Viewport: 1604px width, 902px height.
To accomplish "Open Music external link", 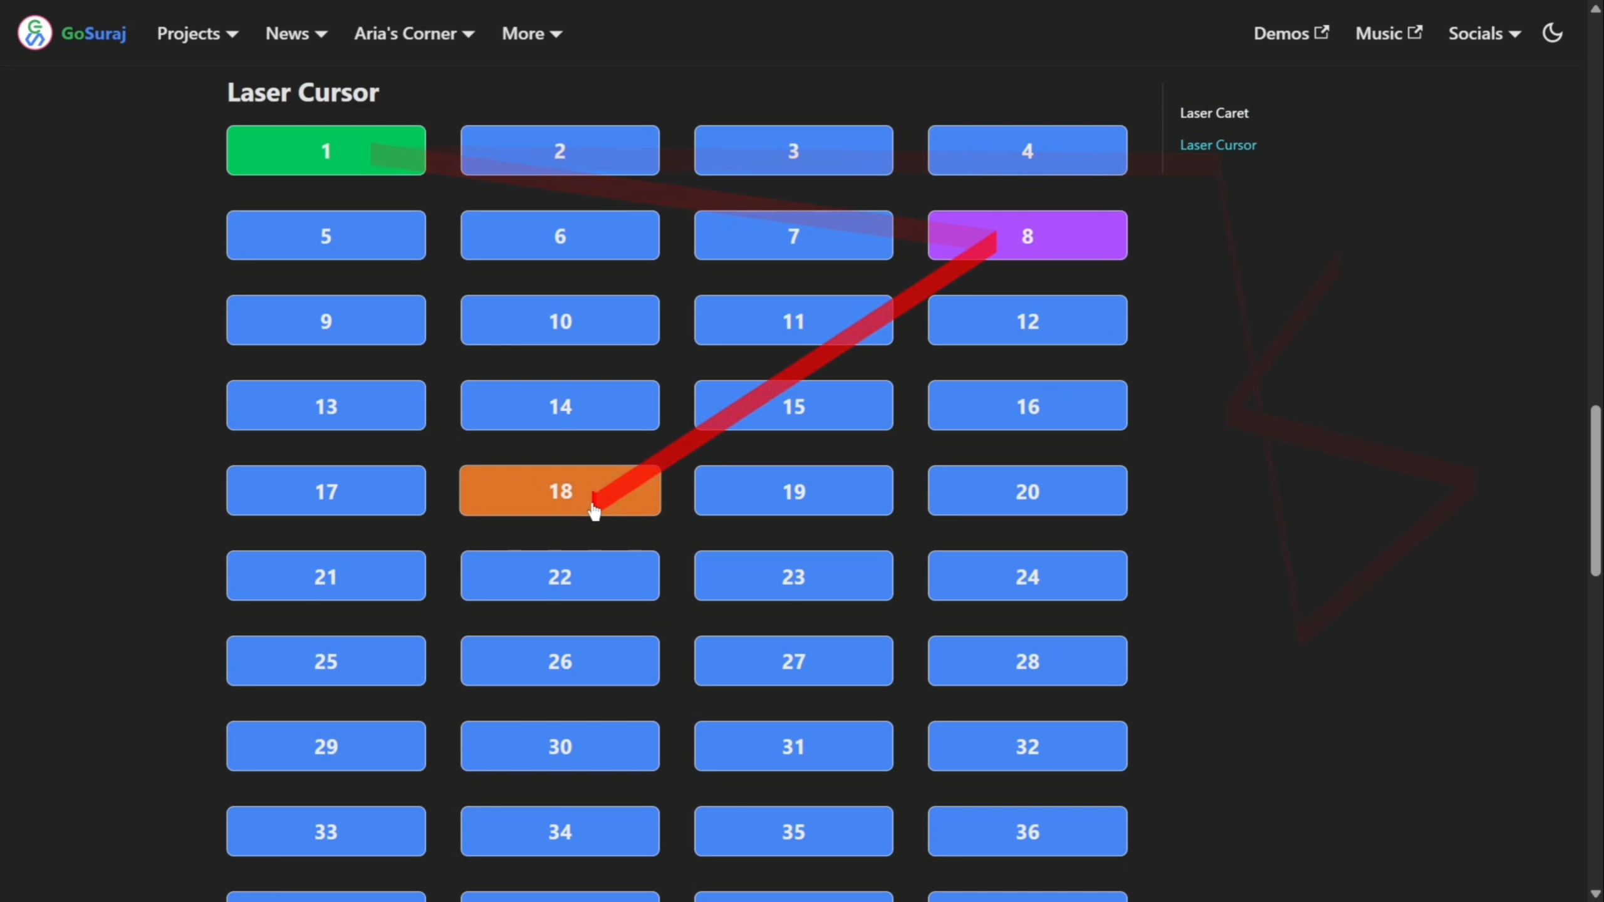I will pyautogui.click(x=1388, y=33).
